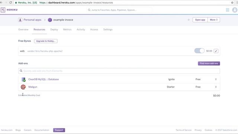The image size is (238, 134).
Task: Open the Access tab
Action: click(94, 29)
